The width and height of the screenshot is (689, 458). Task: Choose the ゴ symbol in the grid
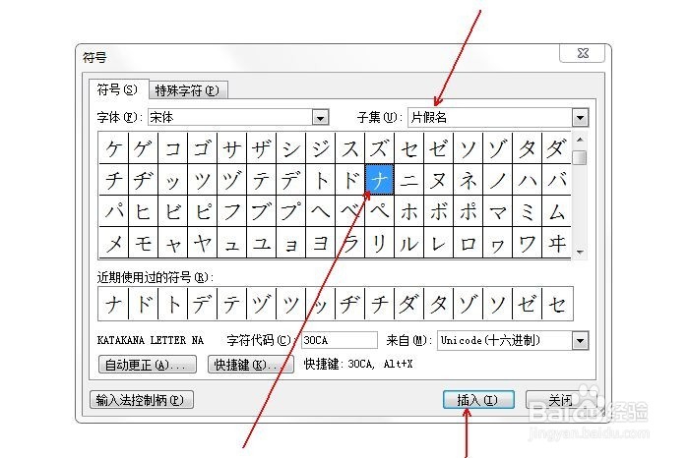[x=202, y=148]
